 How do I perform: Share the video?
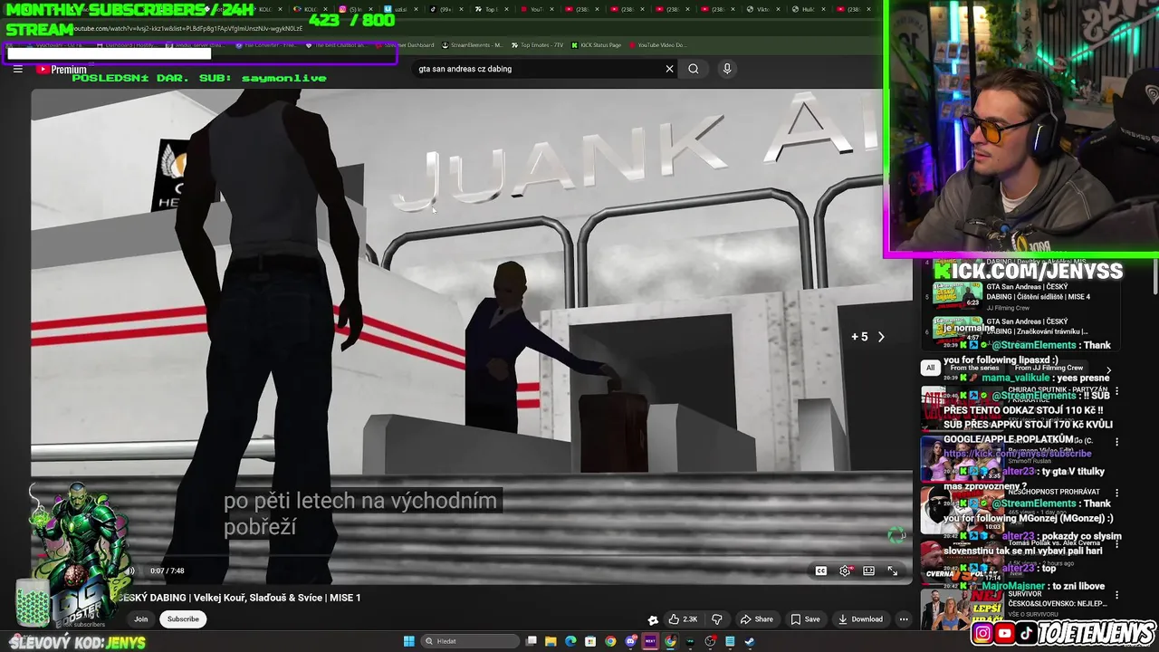coord(756,619)
